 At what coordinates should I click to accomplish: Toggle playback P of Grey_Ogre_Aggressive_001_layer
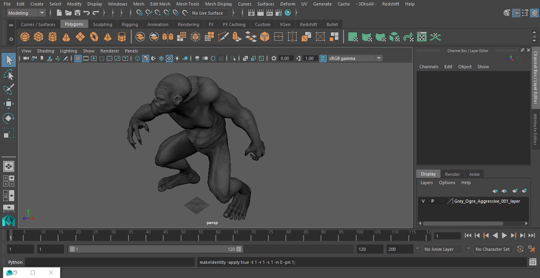pyautogui.click(x=432, y=201)
